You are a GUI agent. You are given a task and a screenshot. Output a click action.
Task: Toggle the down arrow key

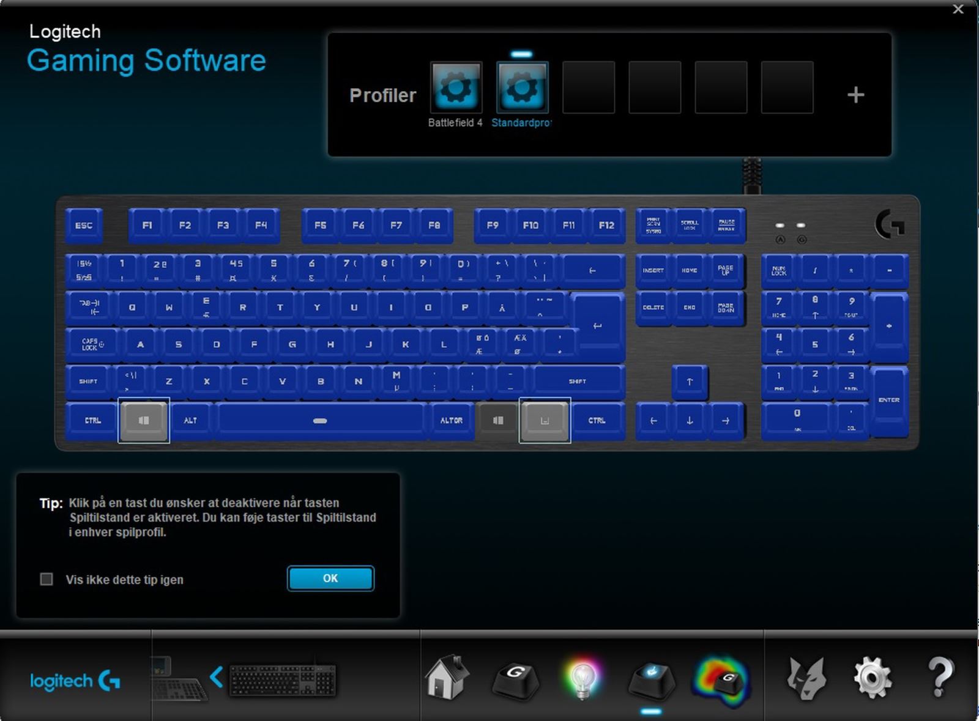[x=690, y=420]
